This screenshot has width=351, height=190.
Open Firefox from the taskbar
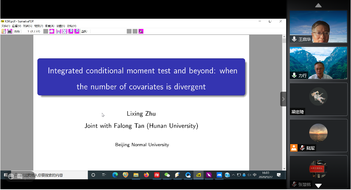click(x=147, y=175)
